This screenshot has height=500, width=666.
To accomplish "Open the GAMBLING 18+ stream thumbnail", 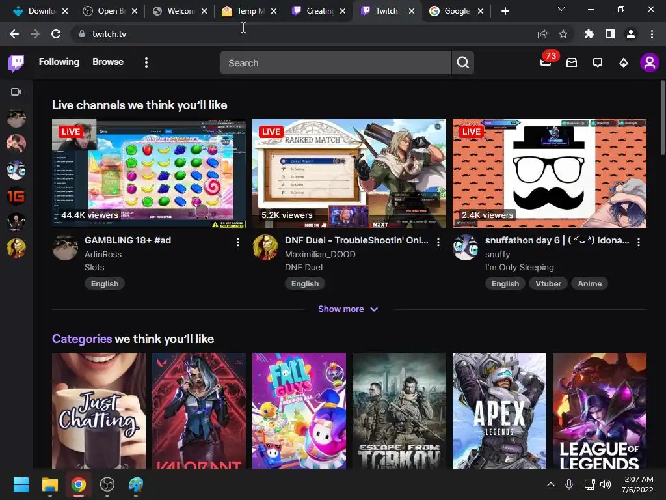I will coord(149,173).
